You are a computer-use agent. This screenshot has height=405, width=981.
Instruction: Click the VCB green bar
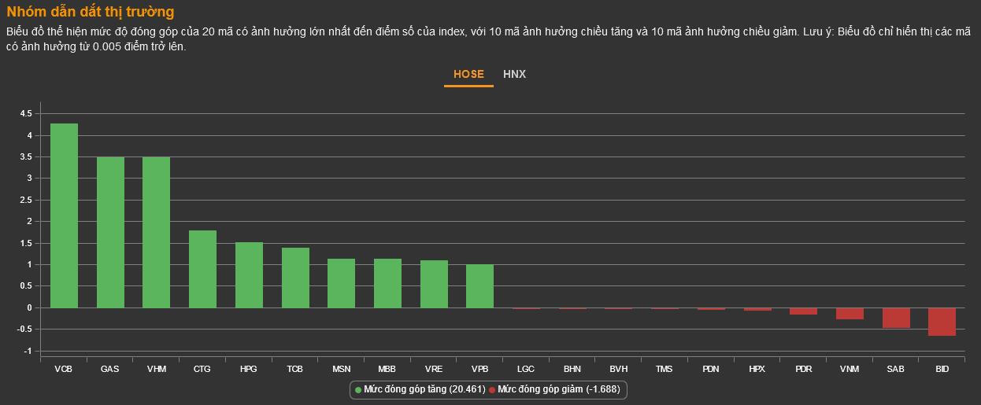pos(64,215)
